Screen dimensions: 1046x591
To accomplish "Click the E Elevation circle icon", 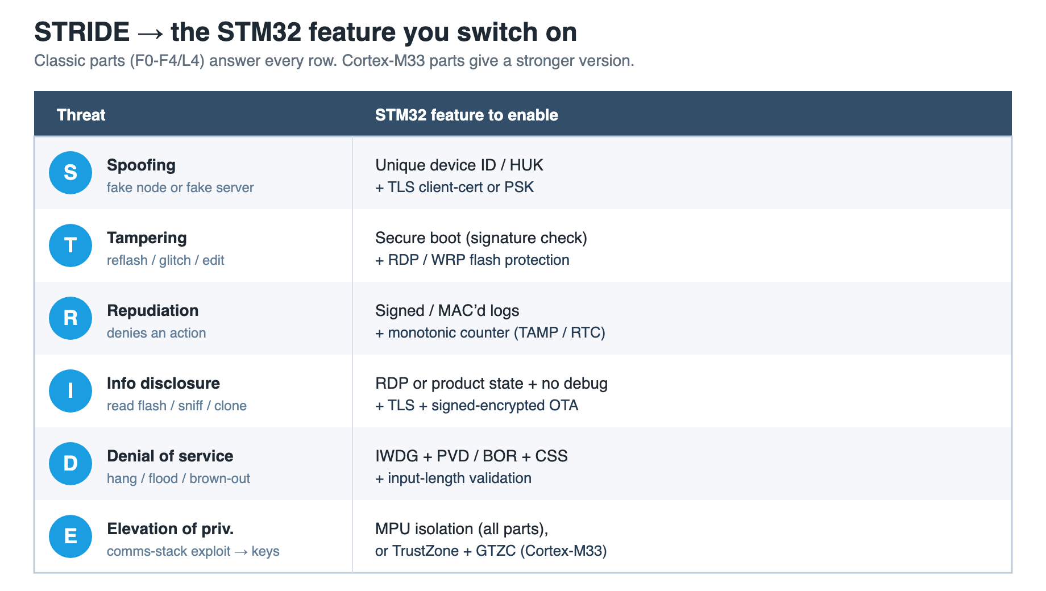I will (70, 536).
